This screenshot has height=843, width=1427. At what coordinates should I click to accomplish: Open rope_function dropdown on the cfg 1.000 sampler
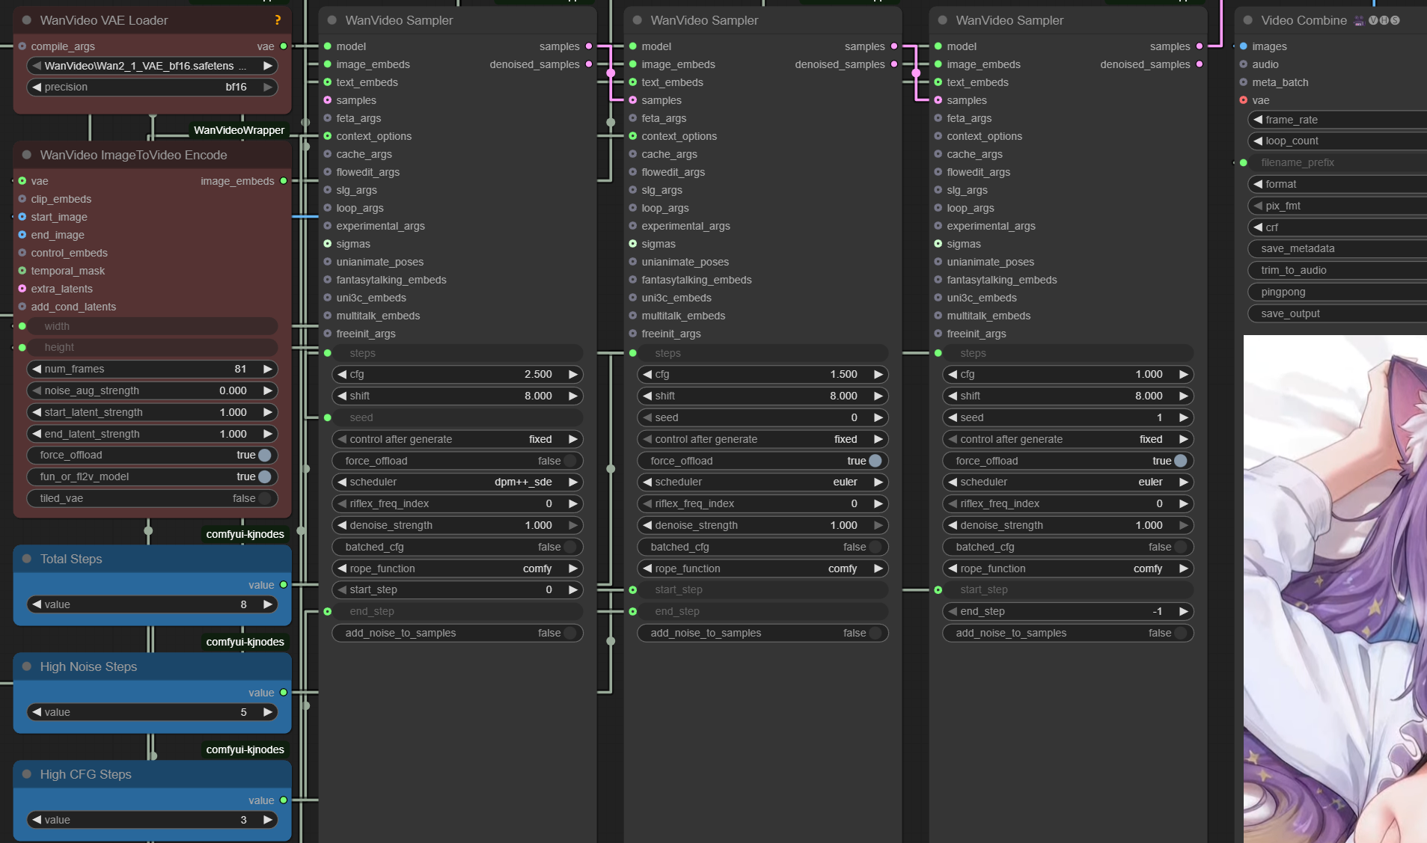tap(1069, 568)
